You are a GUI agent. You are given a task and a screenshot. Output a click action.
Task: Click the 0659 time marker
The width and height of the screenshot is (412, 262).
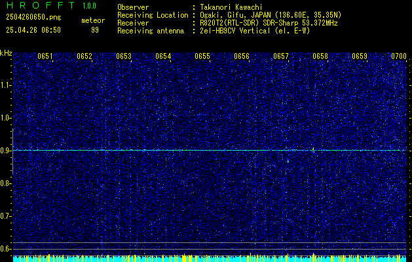point(360,56)
